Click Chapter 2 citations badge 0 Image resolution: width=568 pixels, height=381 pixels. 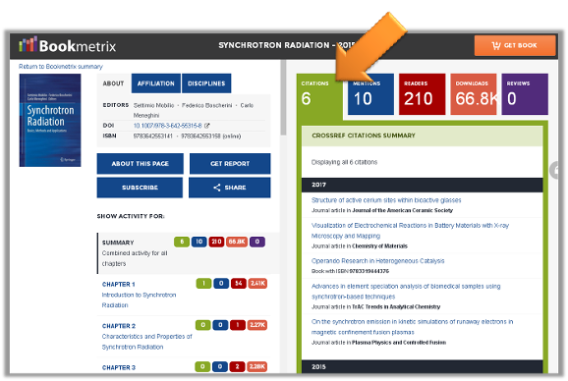pyautogui.click(x=202, y=325)
